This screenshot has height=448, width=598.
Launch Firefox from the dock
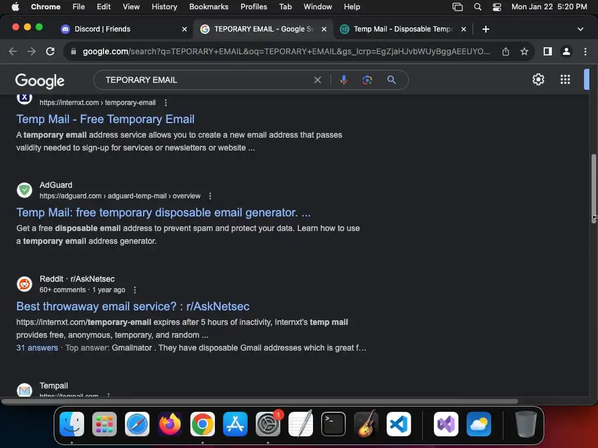click(x=170, y=424)
